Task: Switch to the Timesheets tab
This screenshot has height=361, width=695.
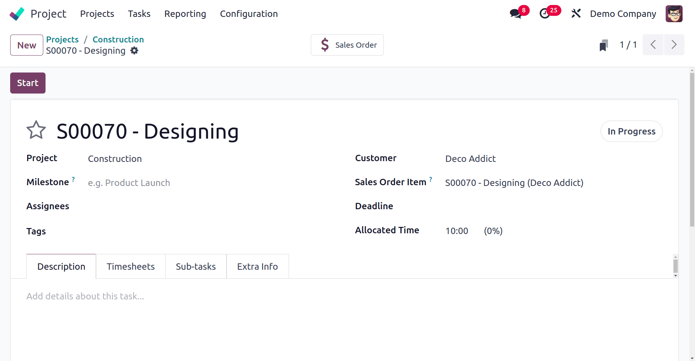Action: pyautogui.click(x=131, y=267)
